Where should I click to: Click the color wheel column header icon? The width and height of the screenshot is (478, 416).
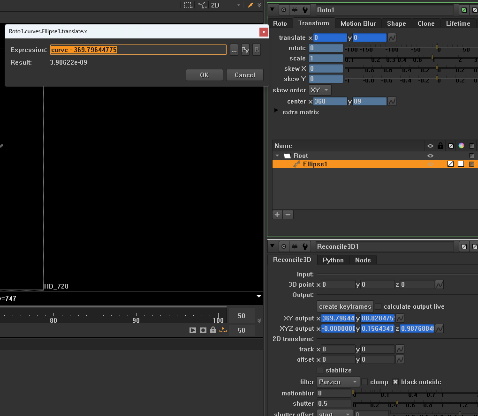(x=461, y=146)
